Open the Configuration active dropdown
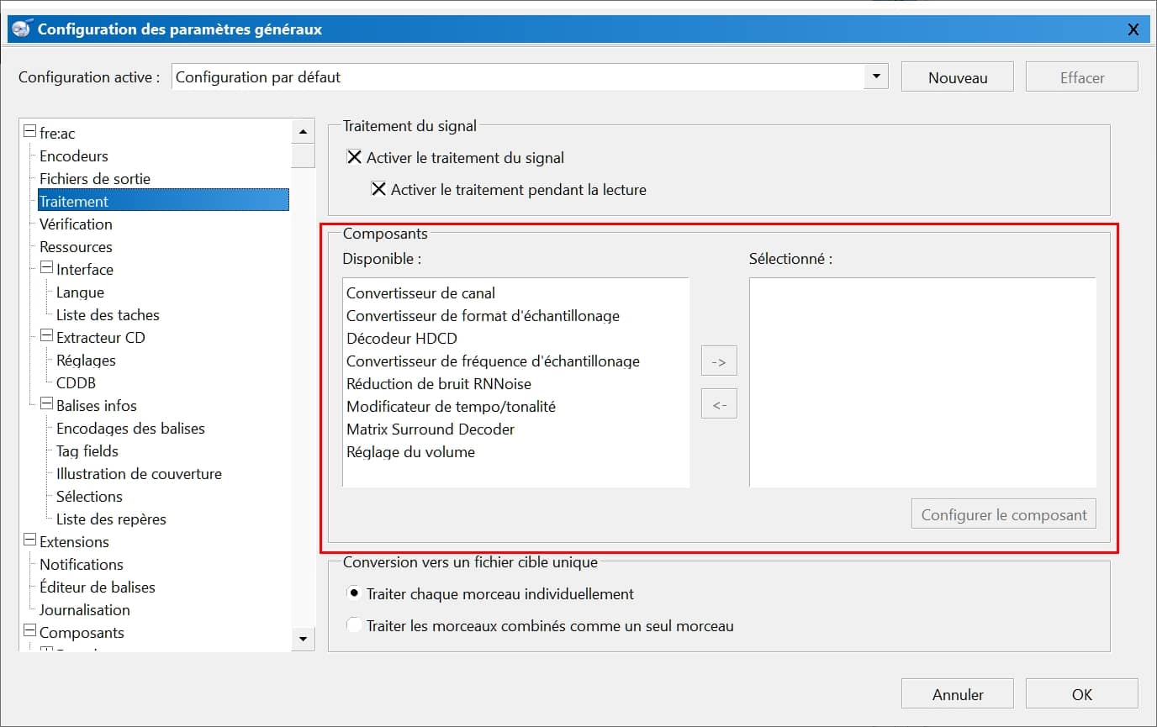 pos(876,76)
